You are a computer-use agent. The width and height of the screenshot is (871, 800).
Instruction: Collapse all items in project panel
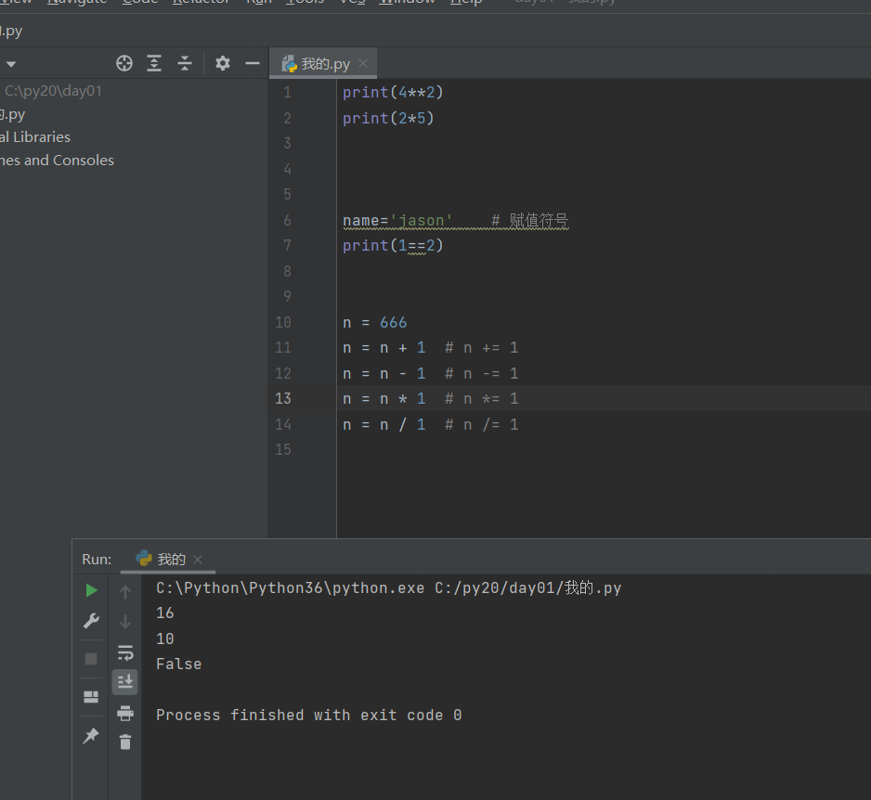[185, 63]
